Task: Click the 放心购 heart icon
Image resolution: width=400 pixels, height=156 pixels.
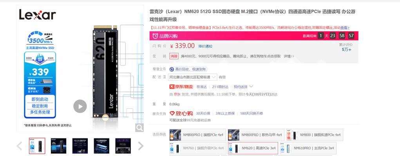Action: pos(172,113)
